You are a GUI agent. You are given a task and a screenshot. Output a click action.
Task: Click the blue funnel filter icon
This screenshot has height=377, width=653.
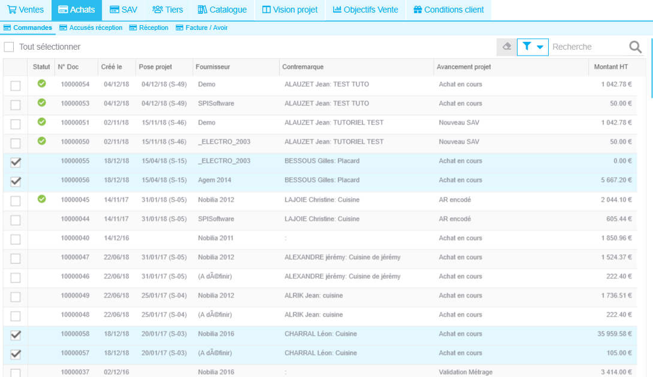click(x=527, y=46)
